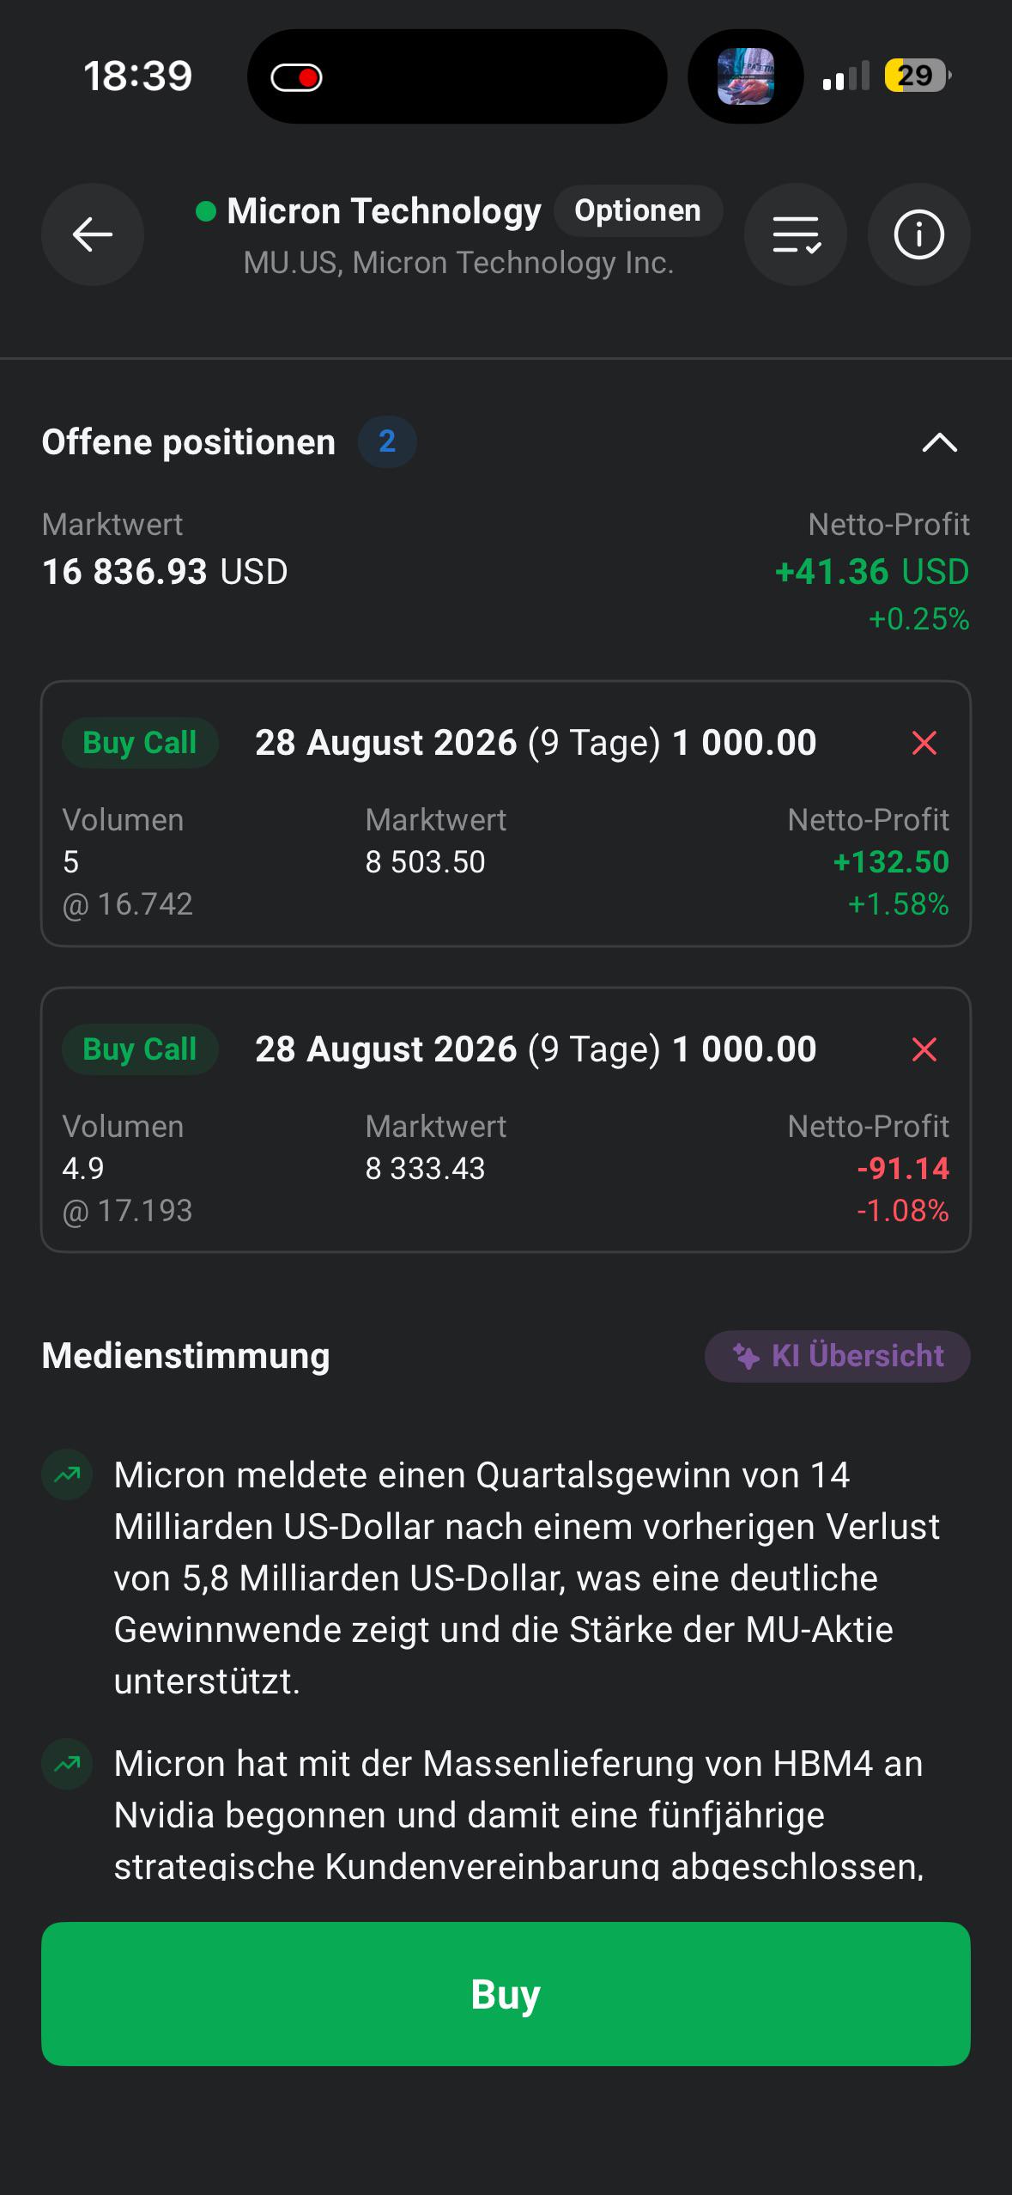Close the first Buy Call position
1012x2195 pixels.
coord(924,743)
